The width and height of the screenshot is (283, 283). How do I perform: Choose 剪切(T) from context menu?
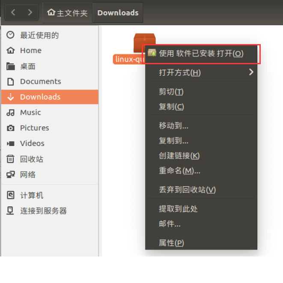[201, 92]
